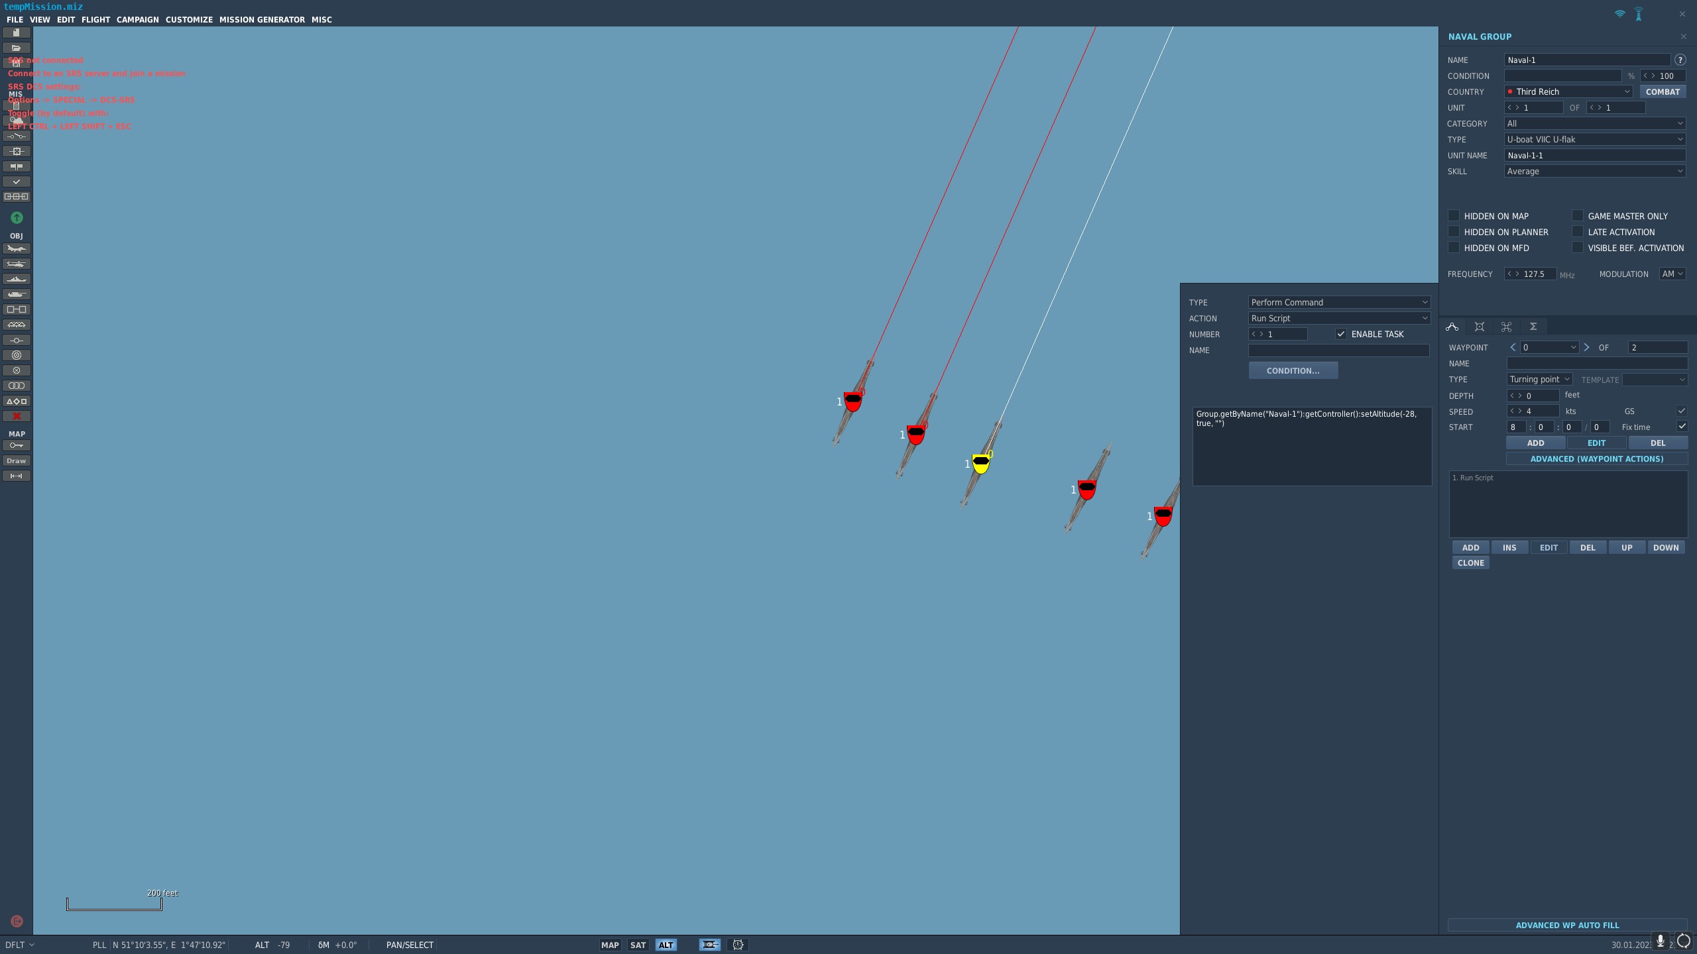Open the CATEGORY All dropdown

point(1595,123)
